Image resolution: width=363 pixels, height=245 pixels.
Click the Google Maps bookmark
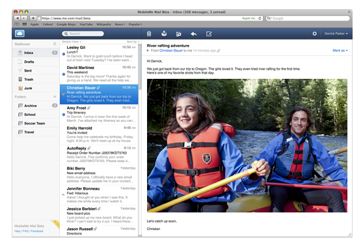coord(66,24)
